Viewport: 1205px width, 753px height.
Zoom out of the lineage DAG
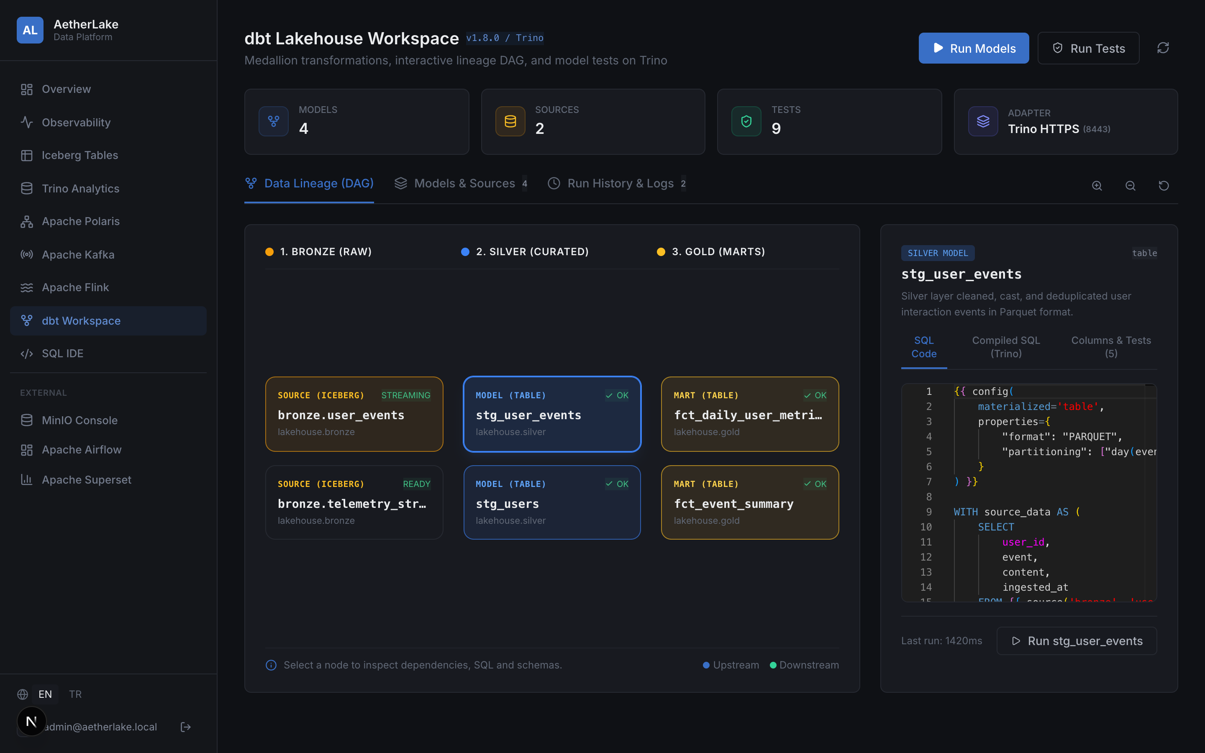tap(1130, 185)
